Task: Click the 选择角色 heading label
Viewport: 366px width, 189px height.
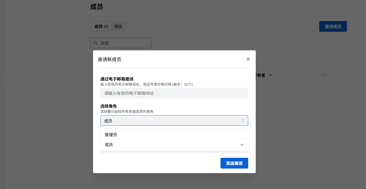Action: coord(109,106)
